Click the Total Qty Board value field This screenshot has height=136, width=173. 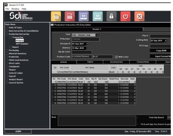[x=169, y=118]
